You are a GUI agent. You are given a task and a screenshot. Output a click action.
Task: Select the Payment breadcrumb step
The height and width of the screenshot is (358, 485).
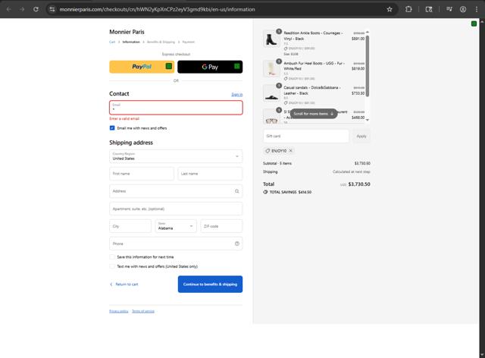coord(189,42)
